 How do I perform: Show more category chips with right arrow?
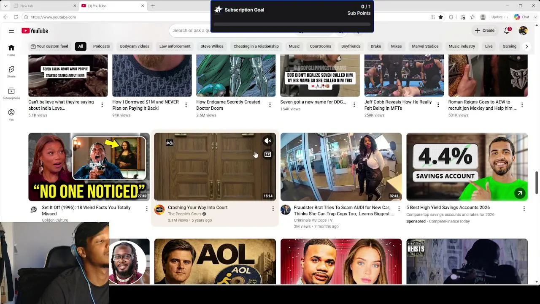(526, 46)
